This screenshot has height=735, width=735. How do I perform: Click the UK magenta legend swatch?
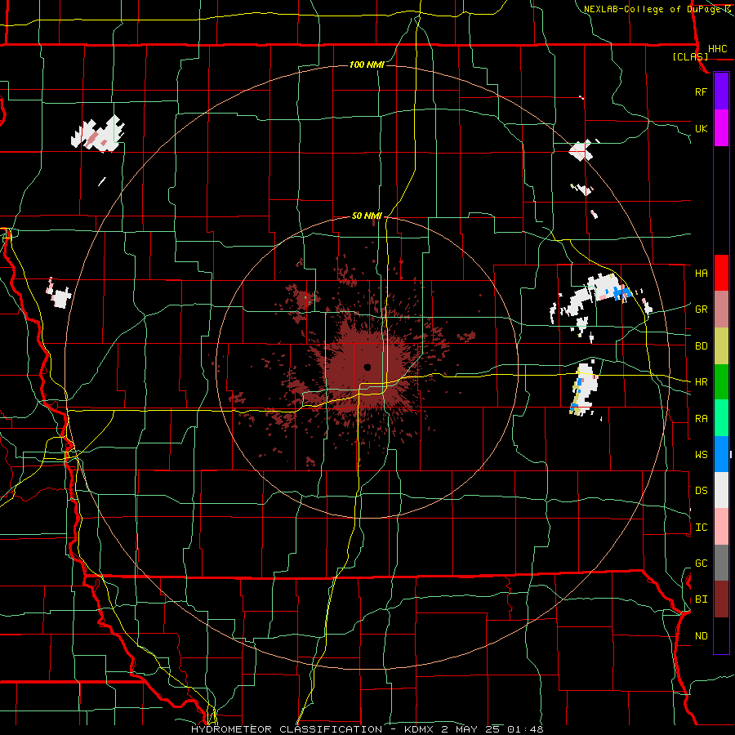[x=721, y=128]
